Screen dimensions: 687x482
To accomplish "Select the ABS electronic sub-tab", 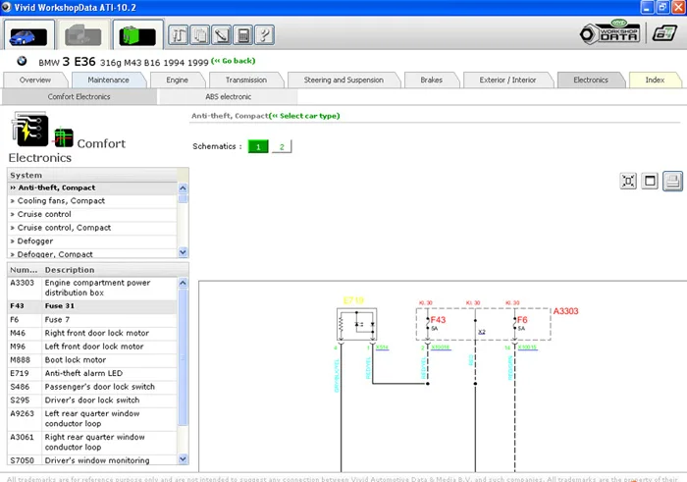I will (x=228, y=96).
